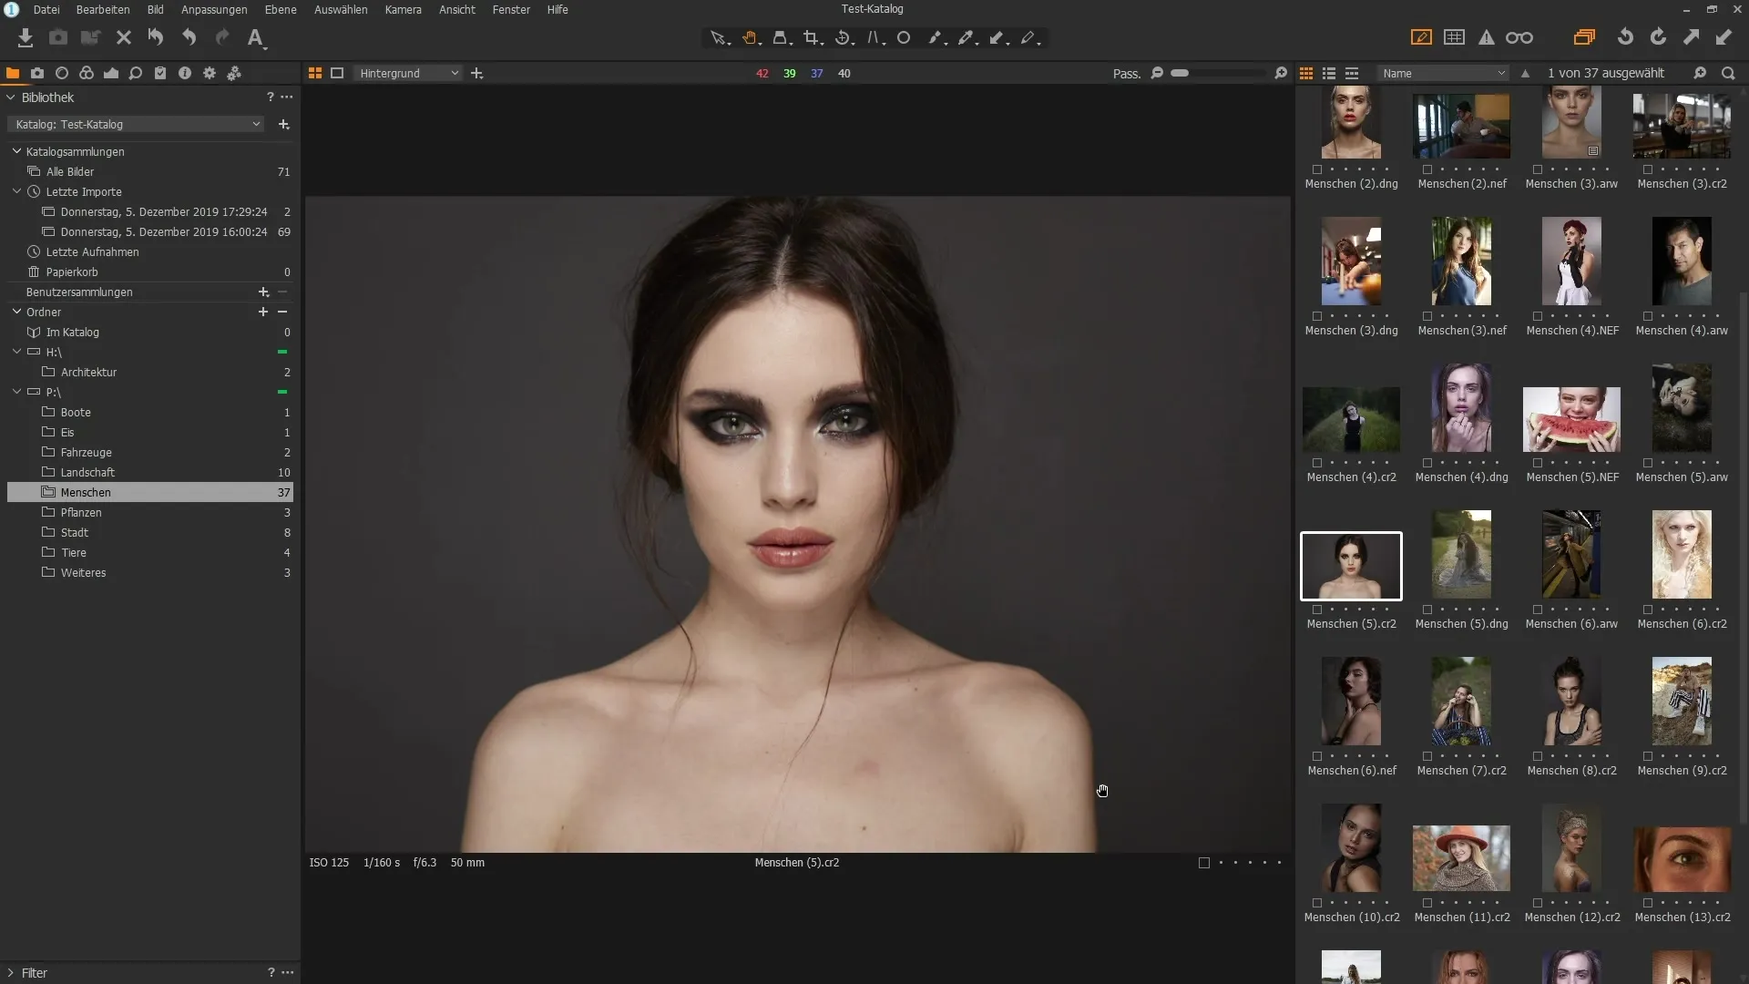This screenshot has width=1749, height=984.
Task: Toggle color tag box under Menschen (5).cr2 thumbnail
Action: pyautogui.click(x=1317, y=610)
